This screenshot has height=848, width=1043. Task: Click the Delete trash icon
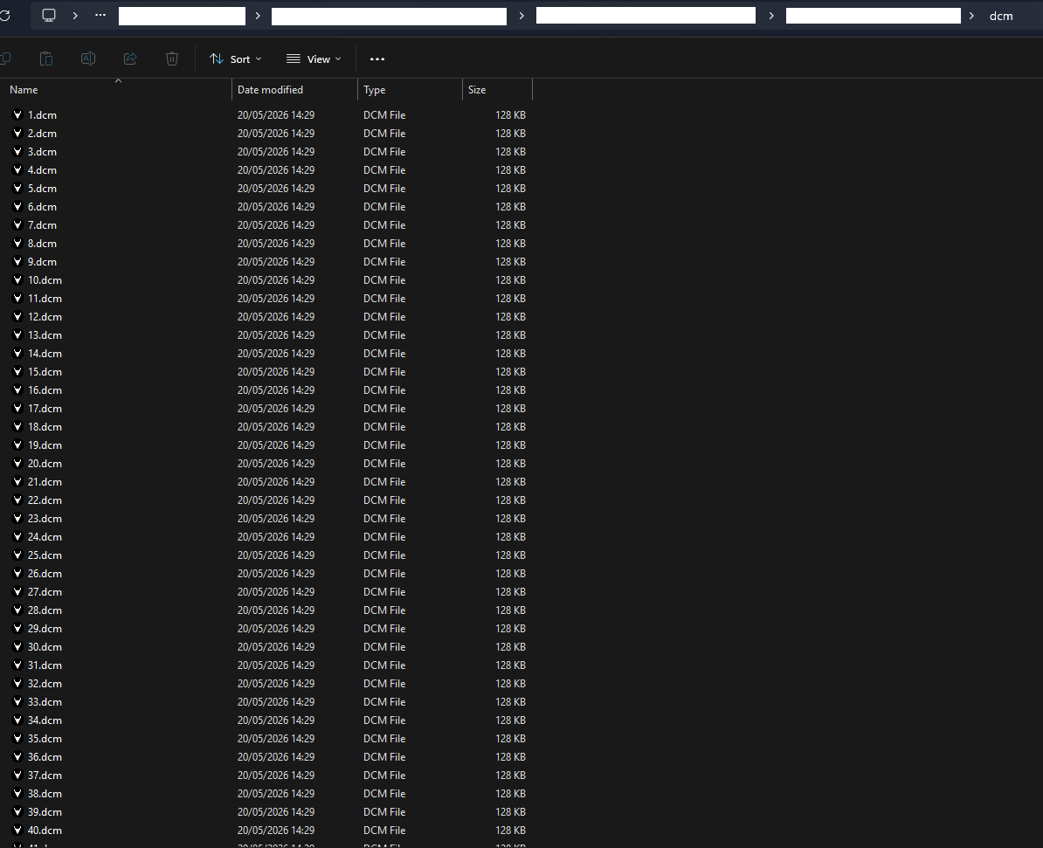click(171, 59)
